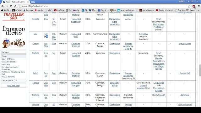Open Low-light vision link in Tengu row
201x113 pixels.
[x=115, y=84]
